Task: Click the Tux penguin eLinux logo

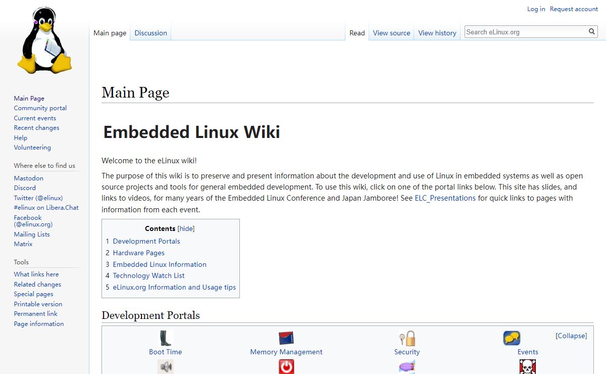Action: [44, 41]
